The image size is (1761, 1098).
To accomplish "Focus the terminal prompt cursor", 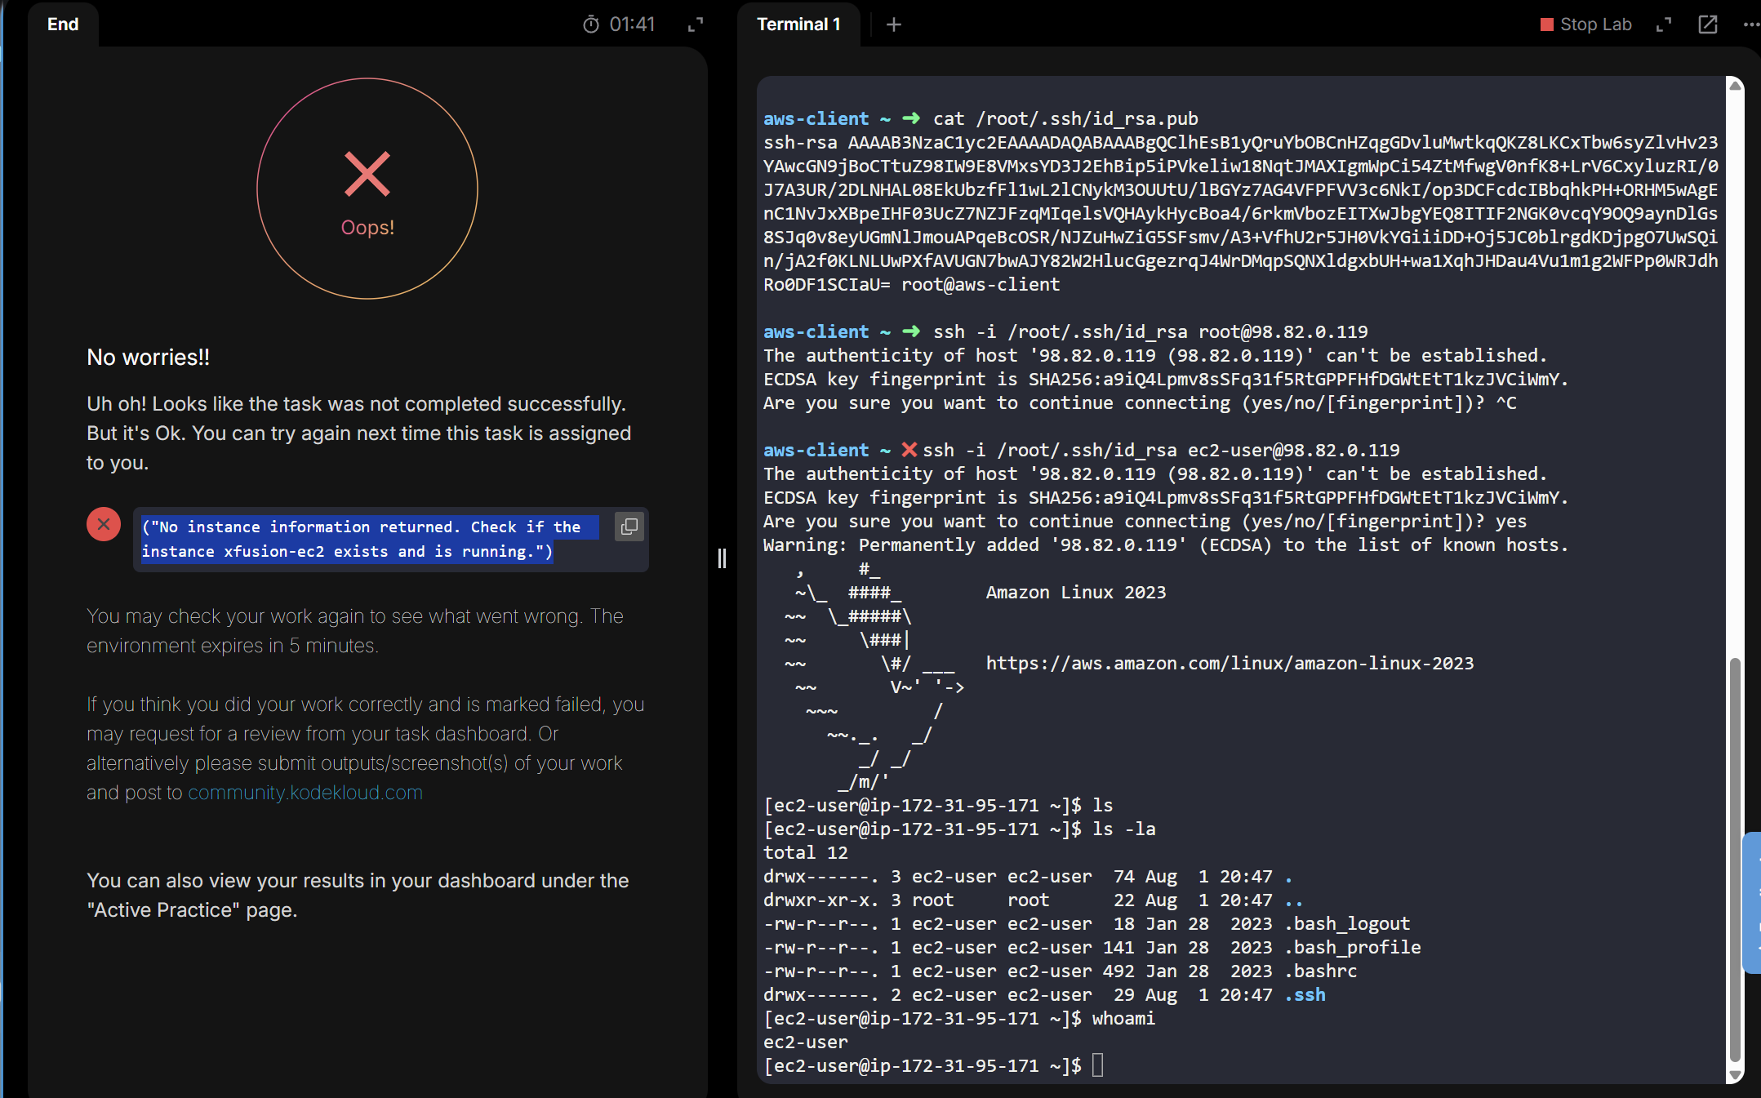I will pos(1097,1065).
